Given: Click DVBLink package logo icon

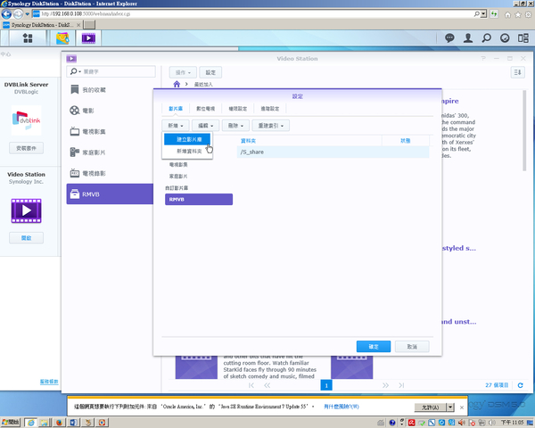Looking at the screenshot, I should pyautogui.click(x=27, y=121).
